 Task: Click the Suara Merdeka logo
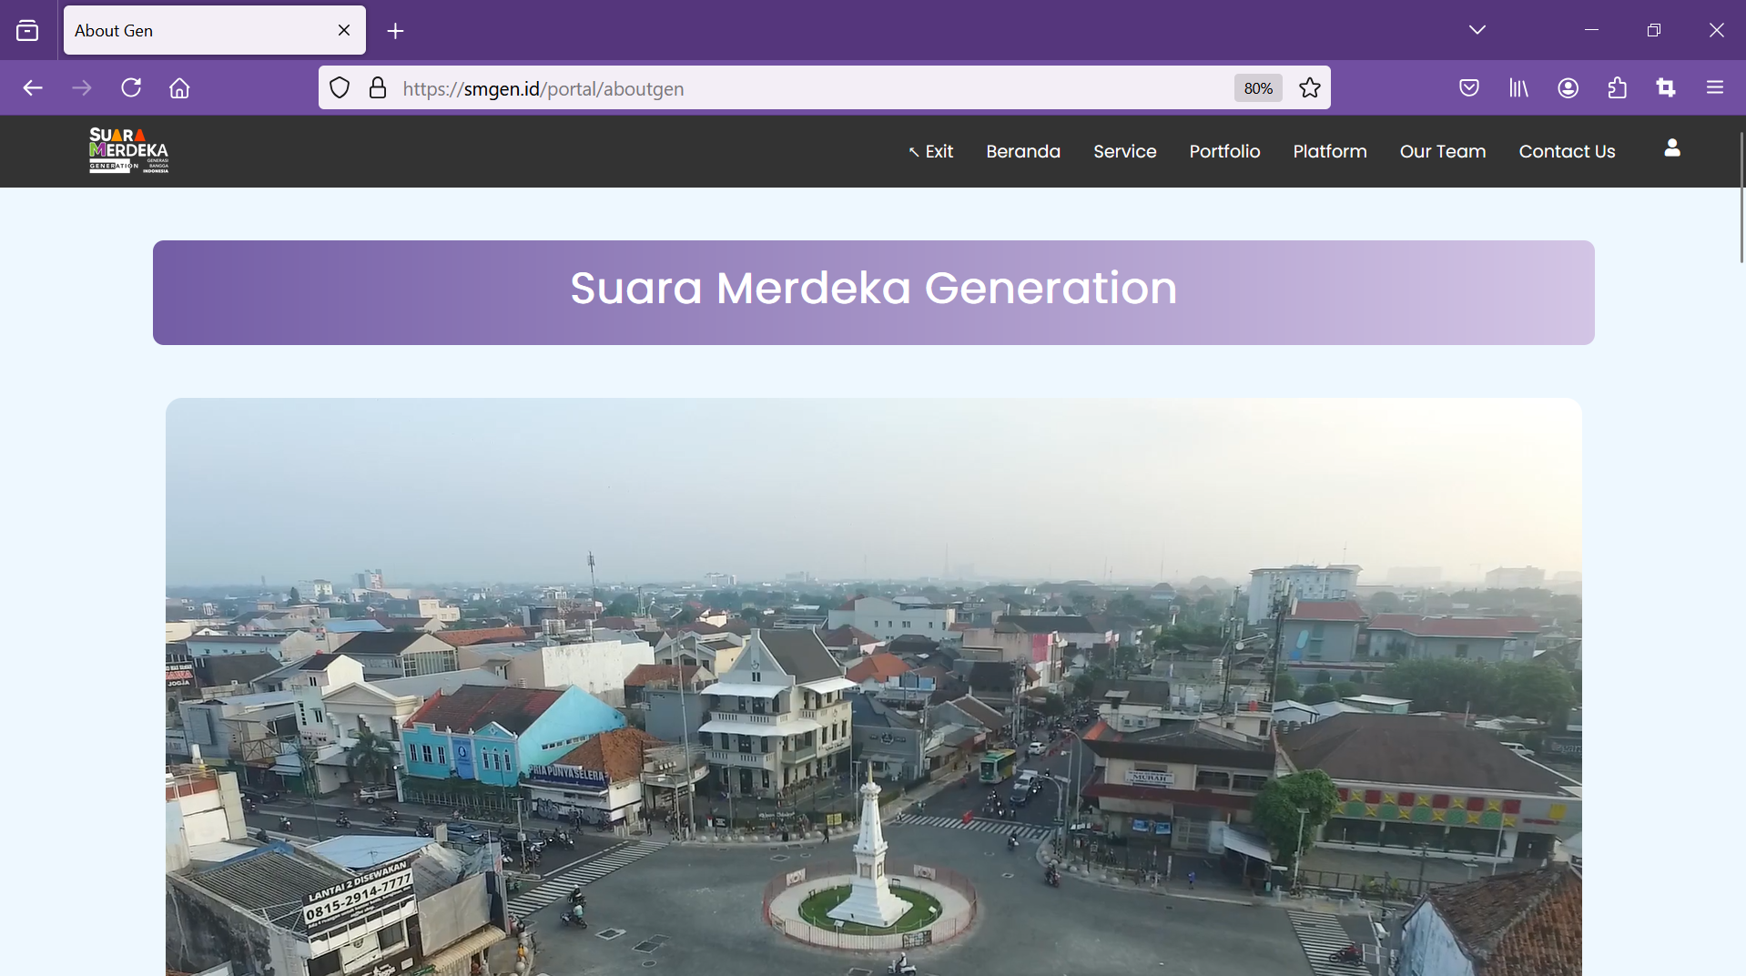click(128, 150)
